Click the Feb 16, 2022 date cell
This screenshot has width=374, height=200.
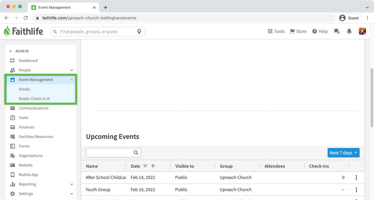(x=143, y=190)
